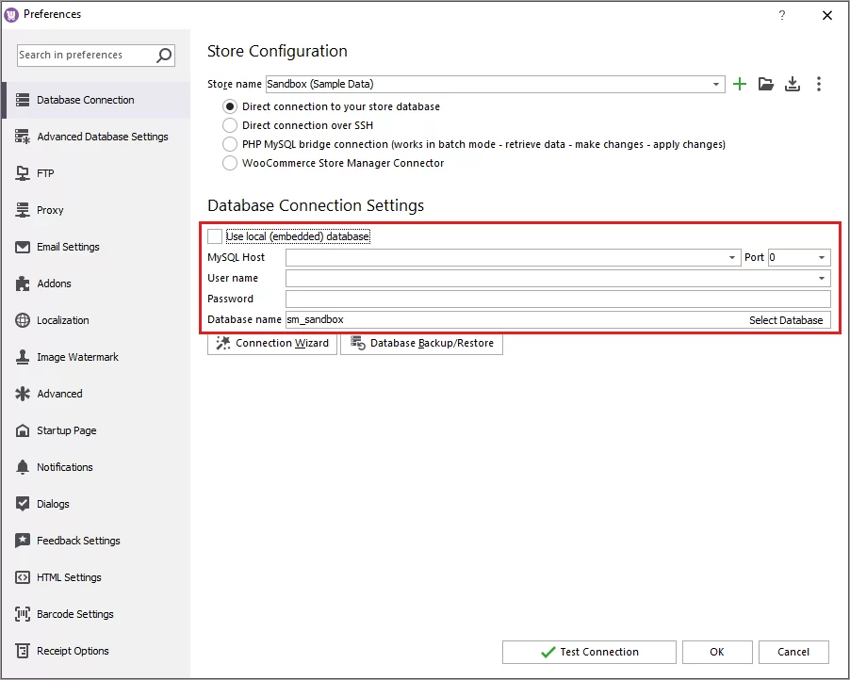Click the Email Settings envelope icon
The height and width of the screenshot is (680, 850).
click(x=22, y=247)
